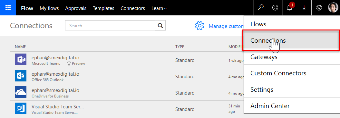340x118 pixels.
Task: Open the app launcher waffle icon
Action: click(8, 8)
